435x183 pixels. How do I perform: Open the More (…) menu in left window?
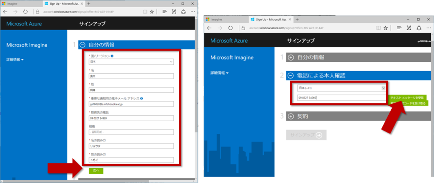coord(192,12)
